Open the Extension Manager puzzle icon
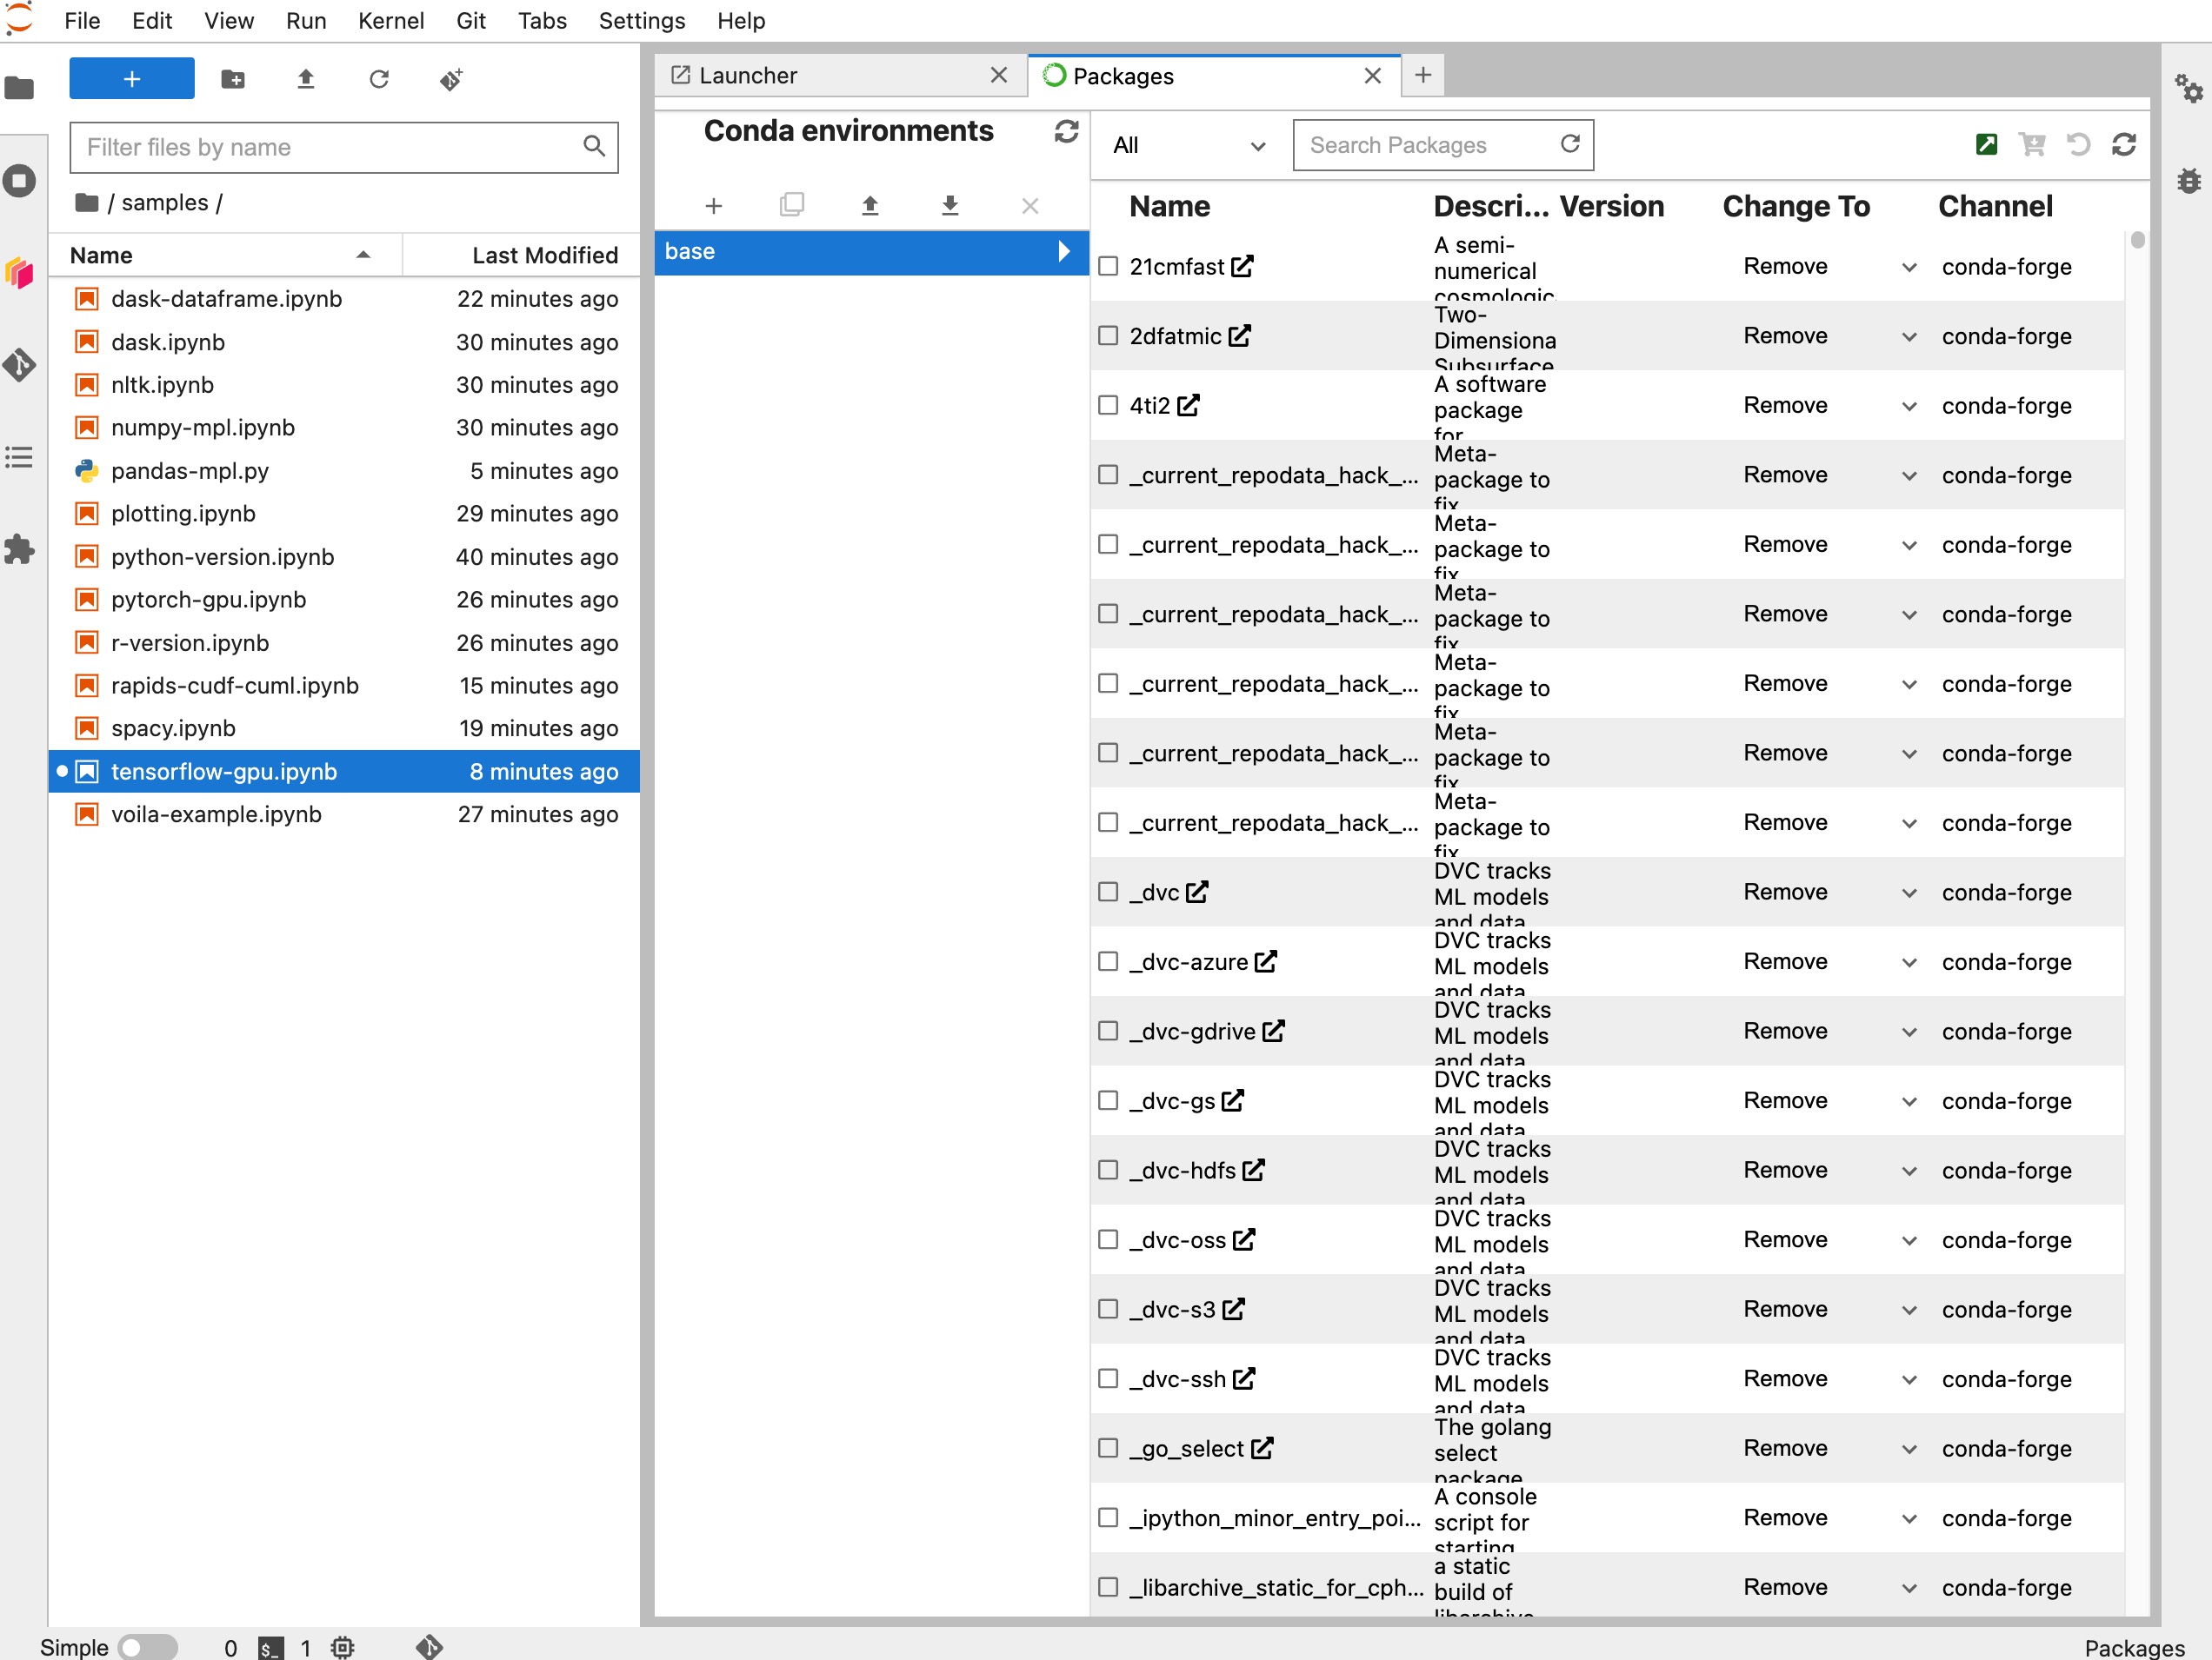This screenshot has width=2212, height=1660. point(20,548)
